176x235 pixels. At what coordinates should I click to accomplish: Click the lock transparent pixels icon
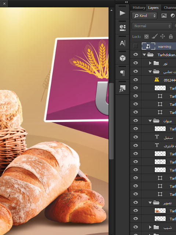146,36
